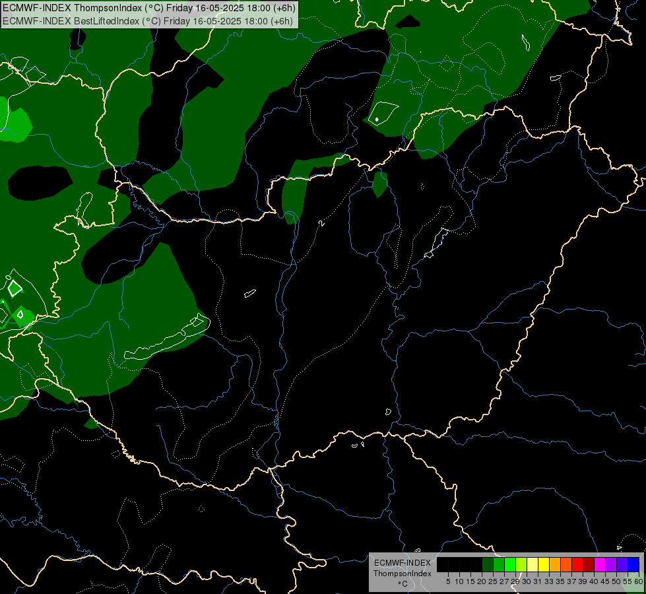Click the contour label 2 on map
This screenshot has width=646, height=594.
(322, 224)
